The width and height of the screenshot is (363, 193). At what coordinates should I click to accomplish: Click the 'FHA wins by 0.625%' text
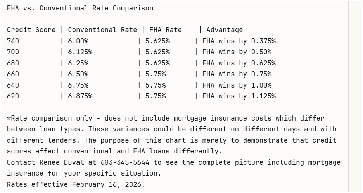pyautogui.click(x=239, y=63)
